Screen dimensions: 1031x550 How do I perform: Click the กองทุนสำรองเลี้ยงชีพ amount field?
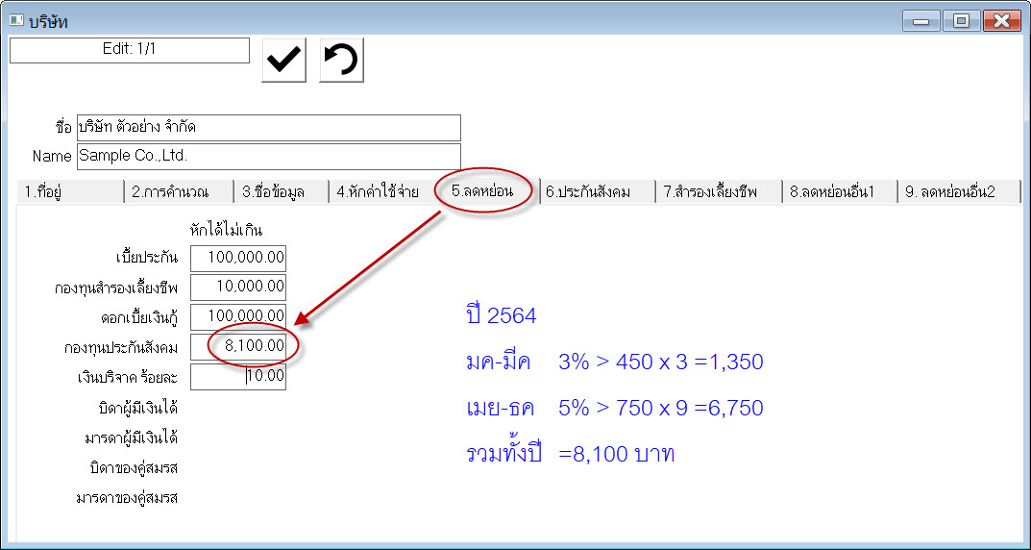(x=238, y=287)
